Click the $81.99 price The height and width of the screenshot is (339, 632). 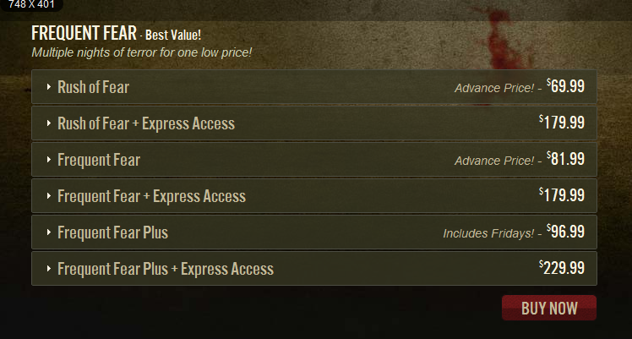pyautogui.click(x=565, y=158)
